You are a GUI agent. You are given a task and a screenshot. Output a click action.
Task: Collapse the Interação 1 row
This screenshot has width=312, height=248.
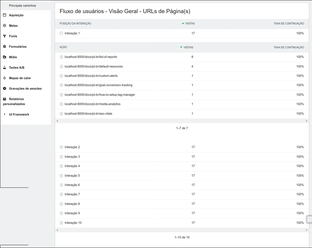pos(61,33)
